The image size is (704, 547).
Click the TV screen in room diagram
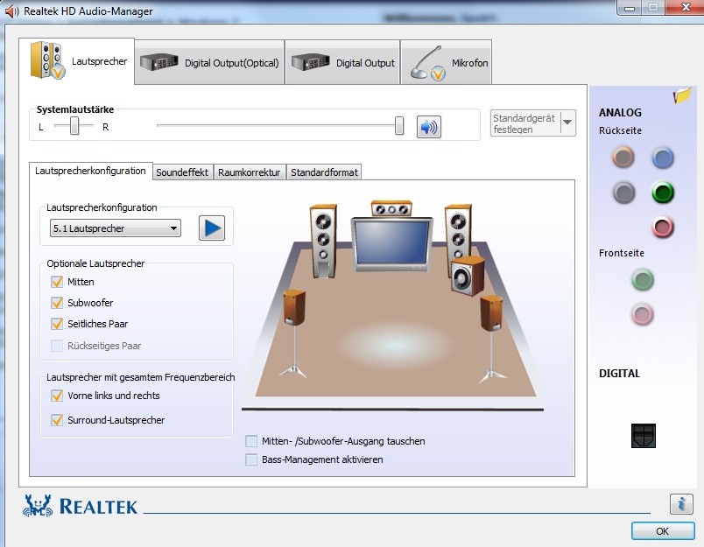tap(391, 242)
